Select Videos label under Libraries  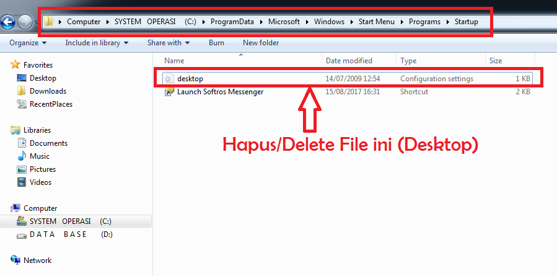pos(40,182)
